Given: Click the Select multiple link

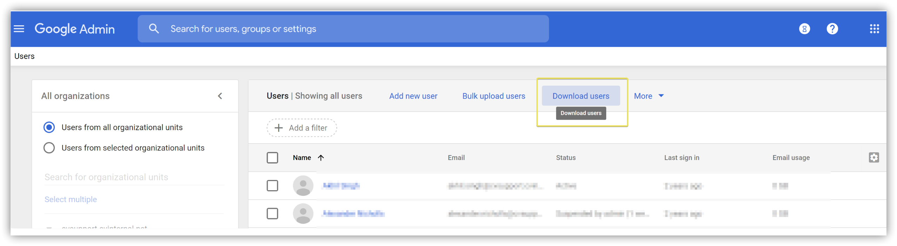Looking at the screenshot, I should coord(71,199).
